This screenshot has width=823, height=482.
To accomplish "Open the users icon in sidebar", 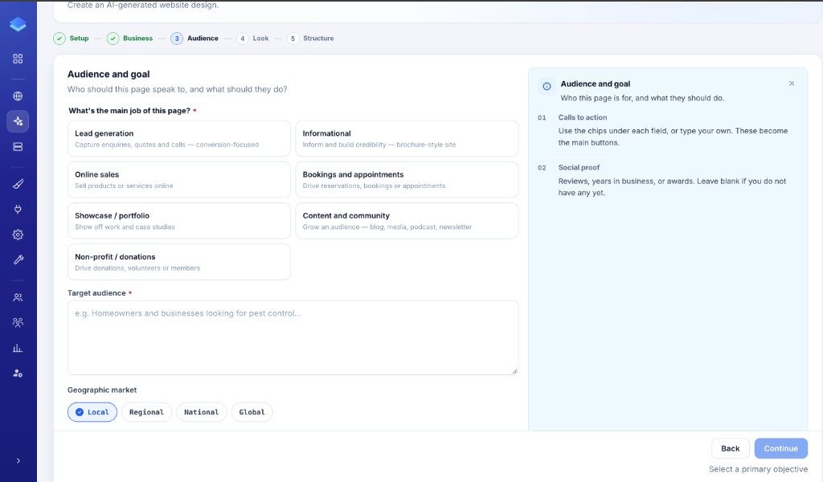I will 18,297.
